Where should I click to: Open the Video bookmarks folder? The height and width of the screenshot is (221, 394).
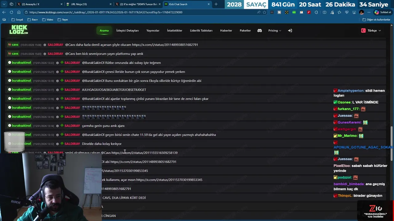(x=48, y=20)
